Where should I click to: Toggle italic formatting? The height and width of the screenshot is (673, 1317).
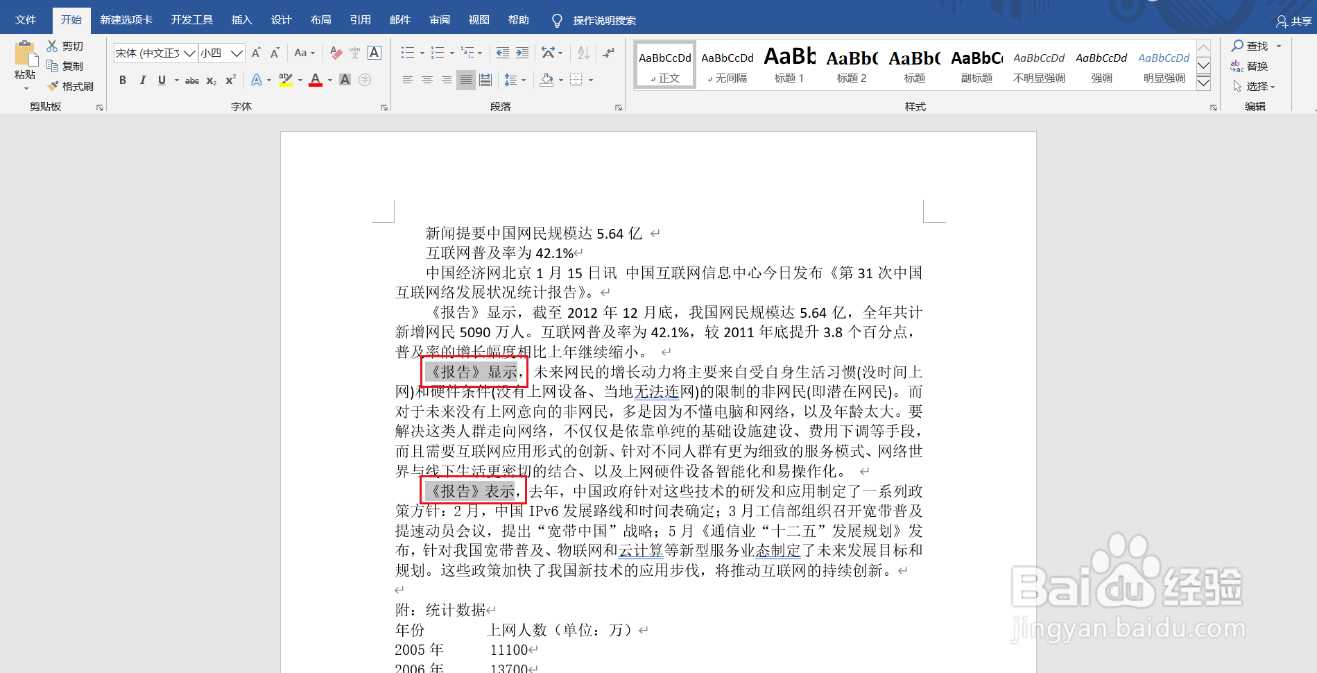click(x=143, y=80)
